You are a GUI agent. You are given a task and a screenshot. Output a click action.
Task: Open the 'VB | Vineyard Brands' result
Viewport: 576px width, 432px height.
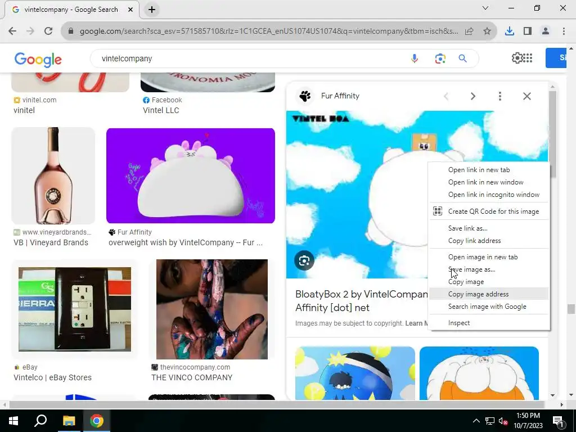click(x=51, y=242)
